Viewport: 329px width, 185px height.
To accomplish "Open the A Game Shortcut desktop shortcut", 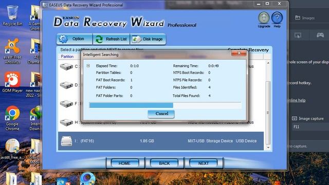I will point(34,18).
